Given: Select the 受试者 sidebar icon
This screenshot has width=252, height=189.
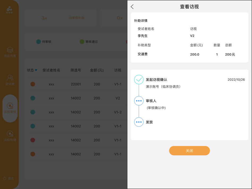Looking at the screenshot, I should (x=10, y=80).
